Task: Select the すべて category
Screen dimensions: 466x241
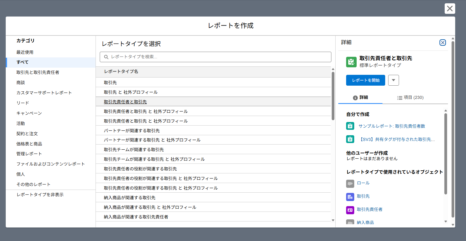Action: click(50, 63)
